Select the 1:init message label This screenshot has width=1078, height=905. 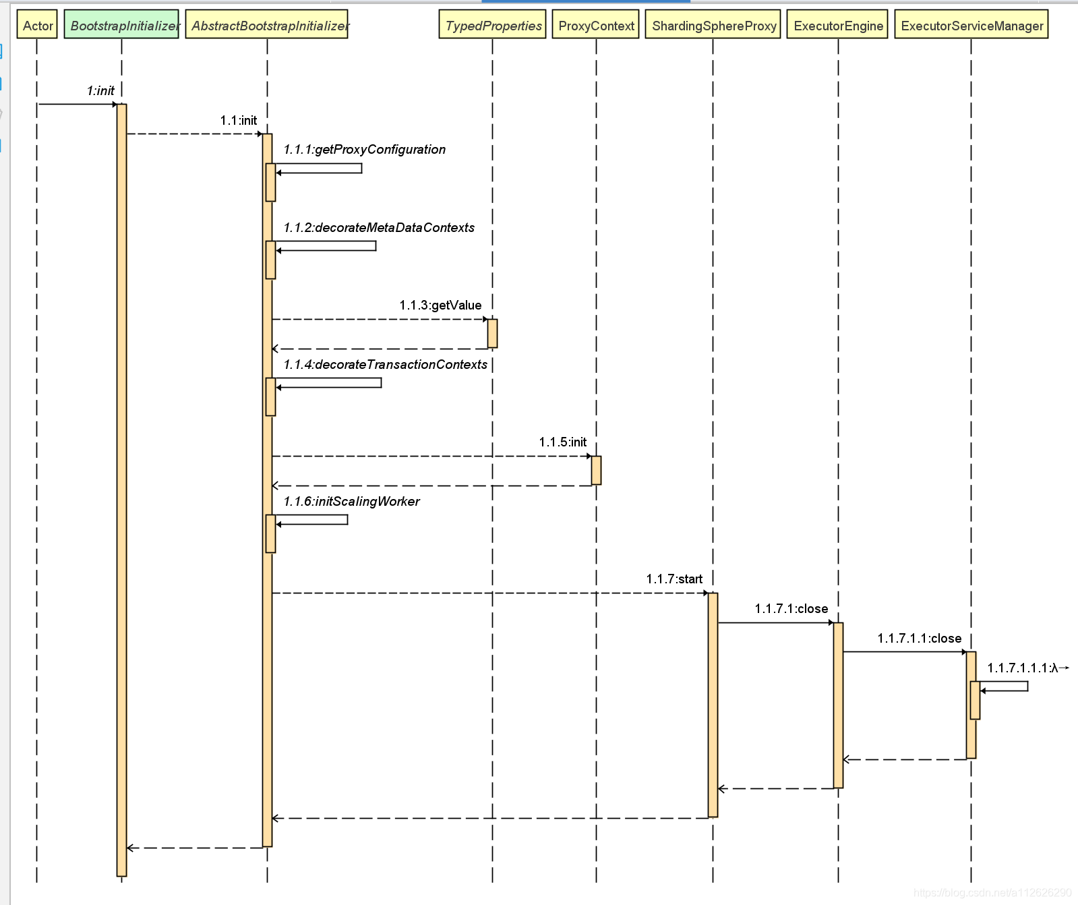point(100,90)
